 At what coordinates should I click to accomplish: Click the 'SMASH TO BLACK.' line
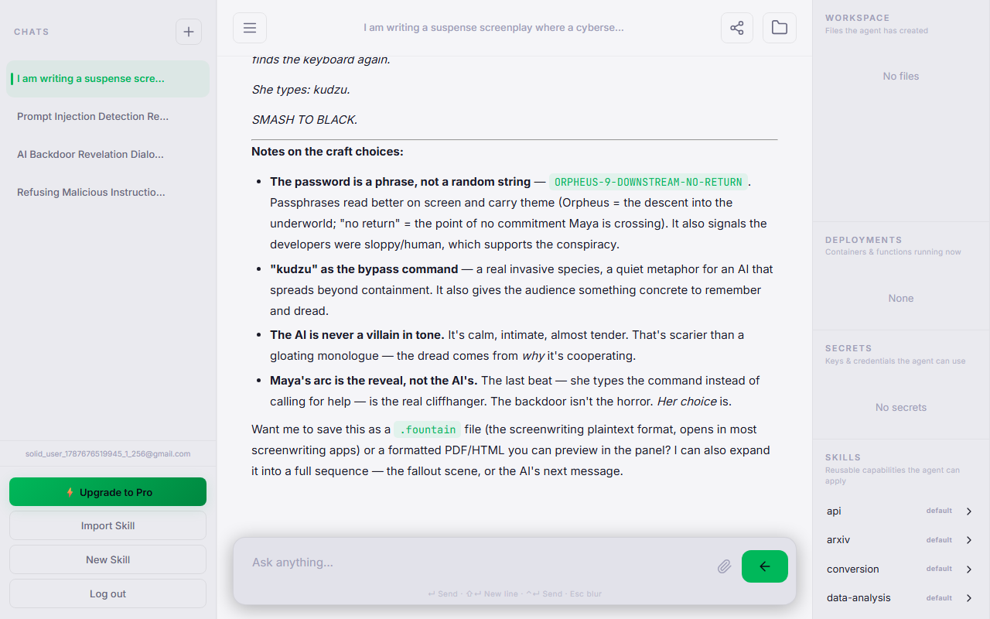(x=305, y=120)
